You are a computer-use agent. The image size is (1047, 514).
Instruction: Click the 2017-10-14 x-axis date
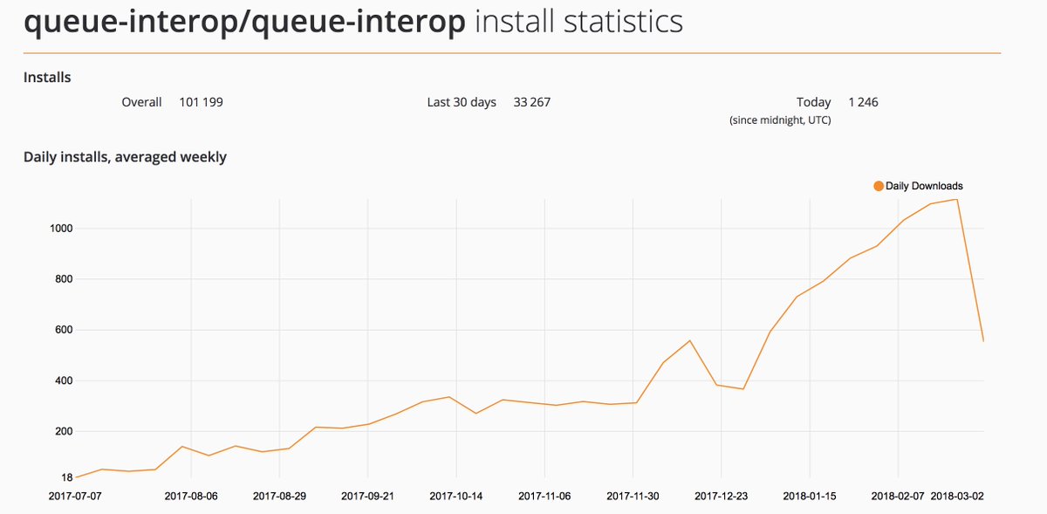coord(455,496)
